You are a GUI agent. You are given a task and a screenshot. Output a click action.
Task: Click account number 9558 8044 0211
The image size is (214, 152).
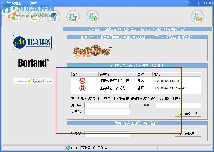pyautogui.click(x=170, y=88)
